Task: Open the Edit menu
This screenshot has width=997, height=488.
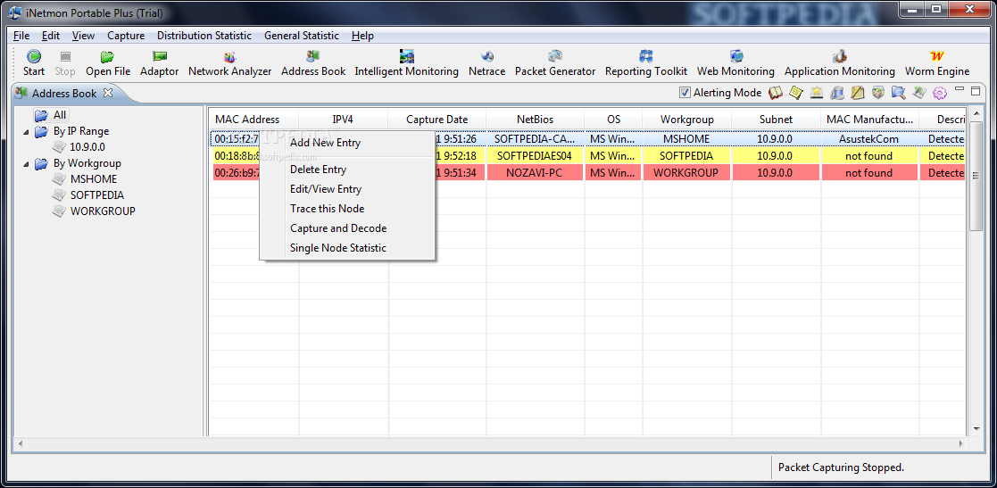Action: click(51, 36)
